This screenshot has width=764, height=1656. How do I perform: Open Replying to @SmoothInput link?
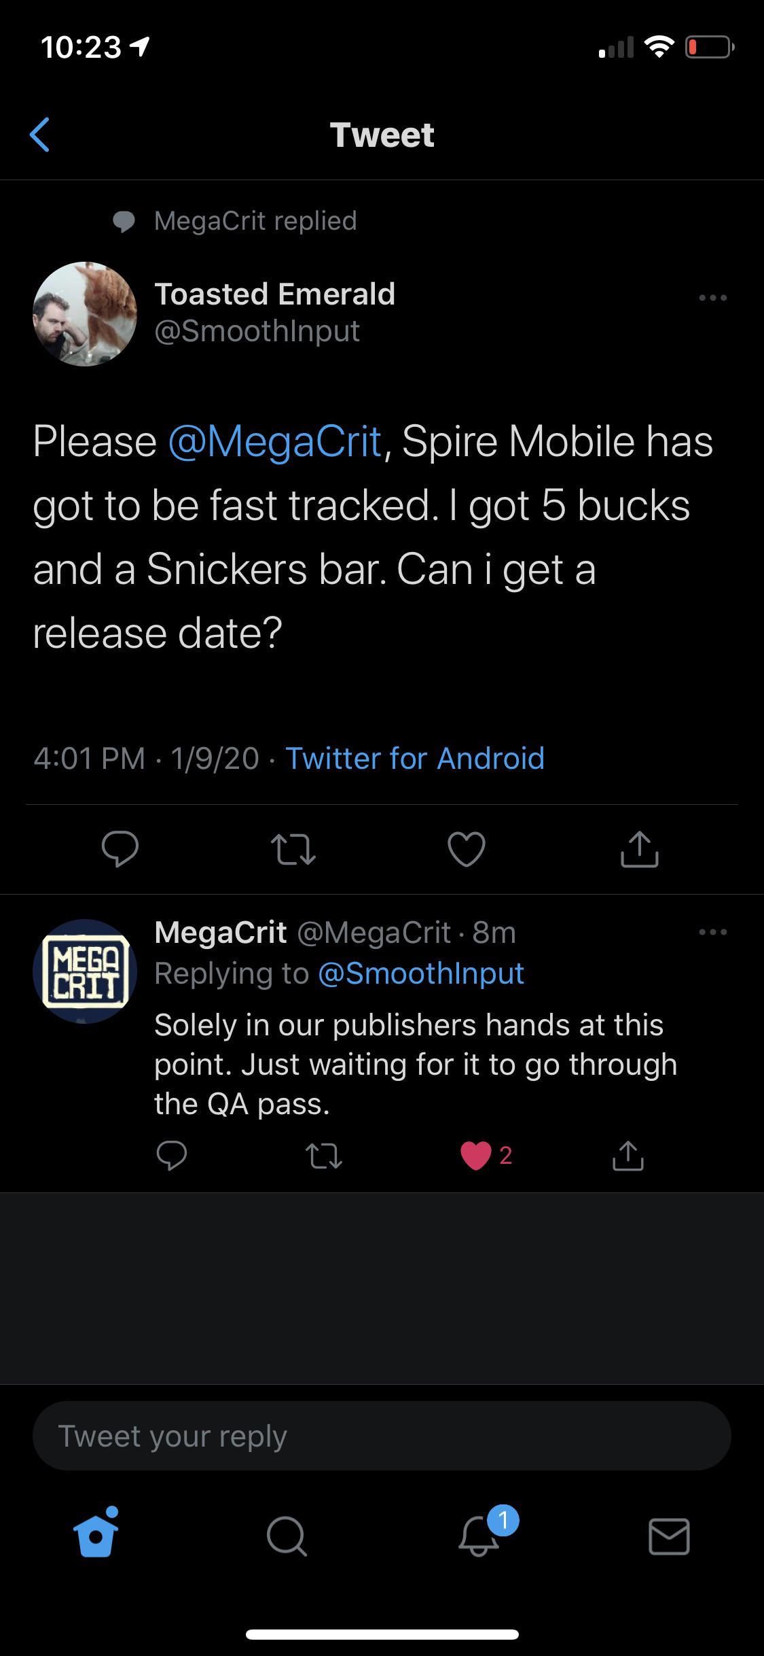(421, 973)
